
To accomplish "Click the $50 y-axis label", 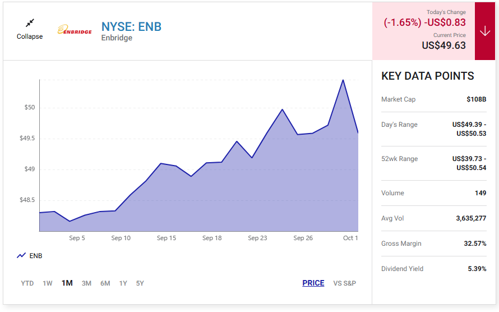I will [30, 108].
